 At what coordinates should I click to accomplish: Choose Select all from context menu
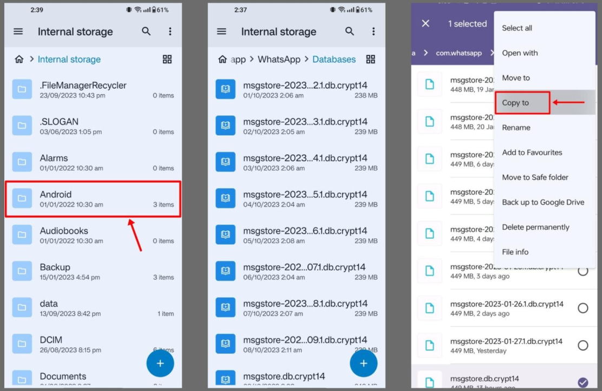(x=545, y=28)
